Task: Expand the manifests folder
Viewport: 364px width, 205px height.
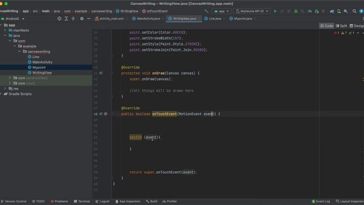Action: tap(5, 30)
